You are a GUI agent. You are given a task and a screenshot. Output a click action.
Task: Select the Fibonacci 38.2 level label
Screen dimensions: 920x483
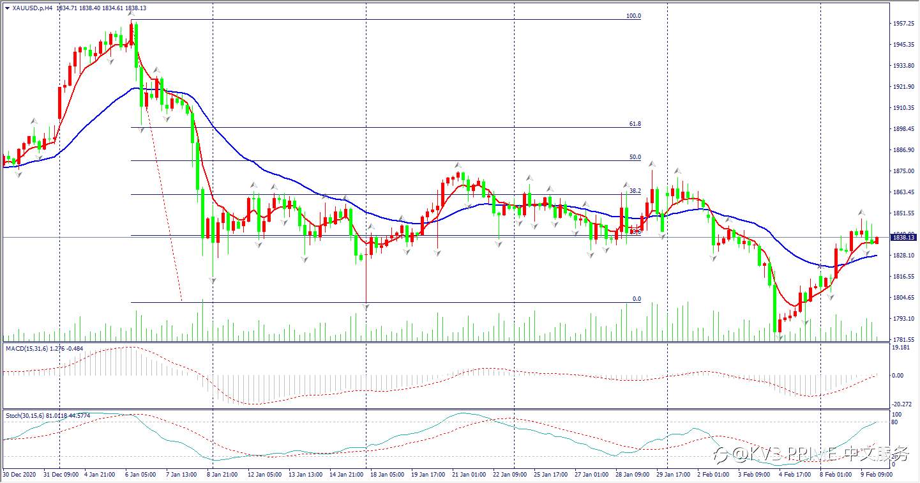(x=635, y=191)
